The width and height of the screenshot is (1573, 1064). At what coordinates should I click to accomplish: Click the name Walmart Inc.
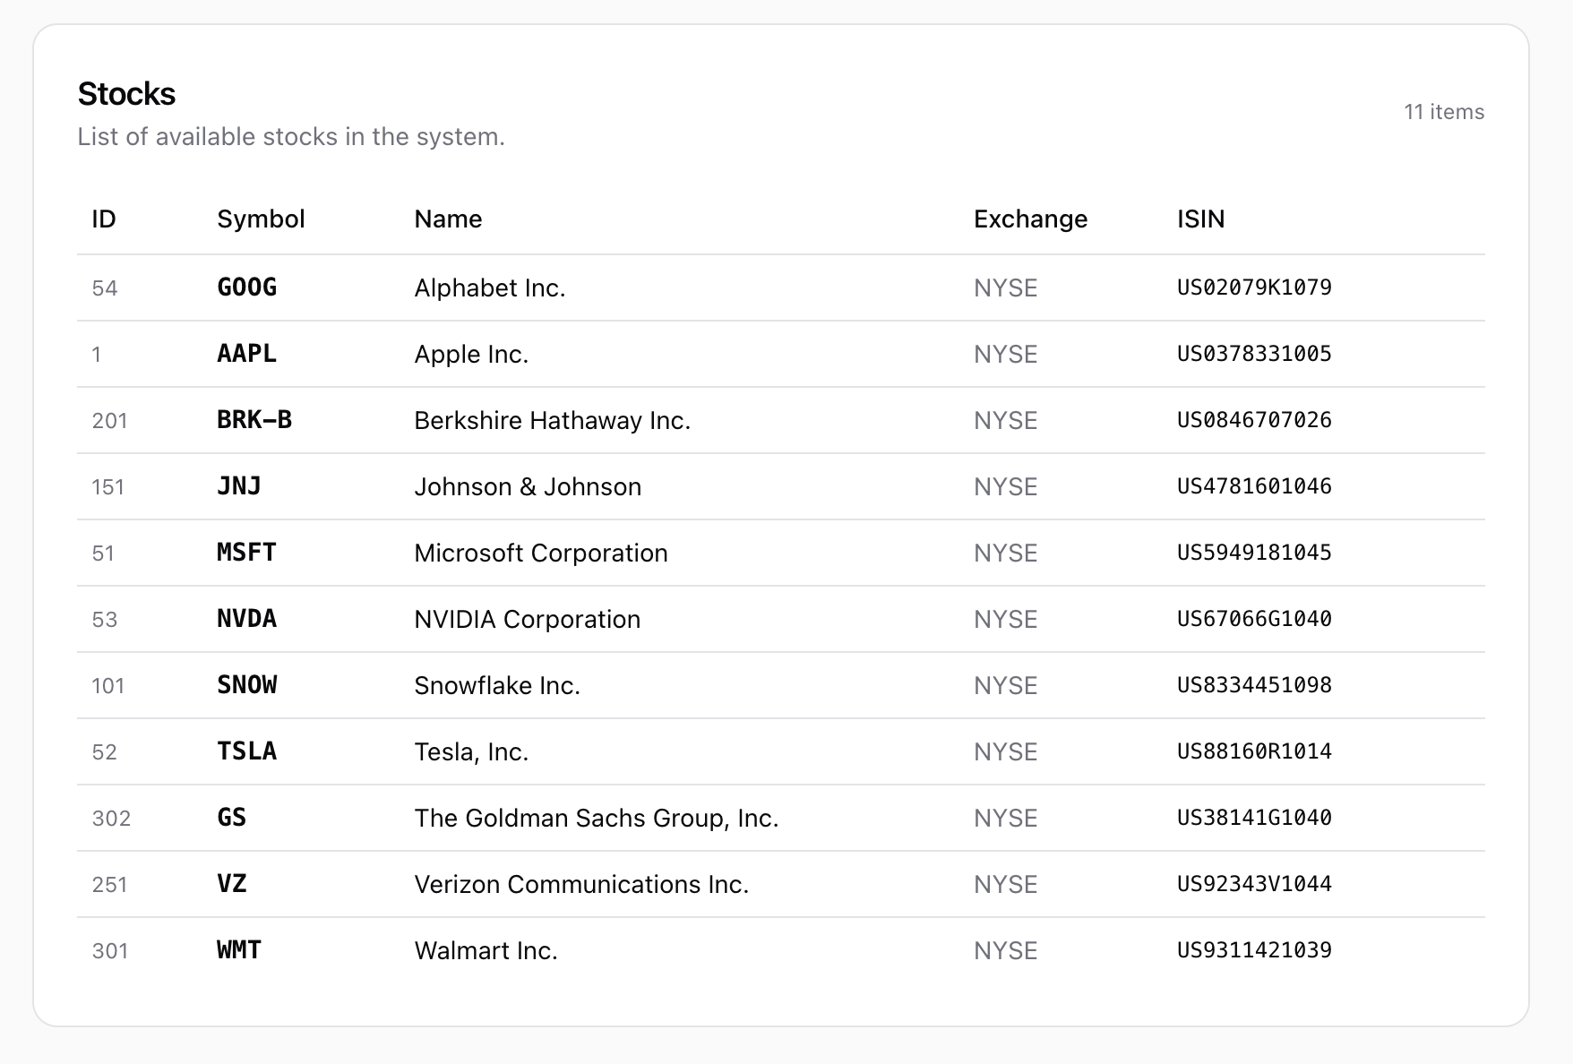pos(486,950)
